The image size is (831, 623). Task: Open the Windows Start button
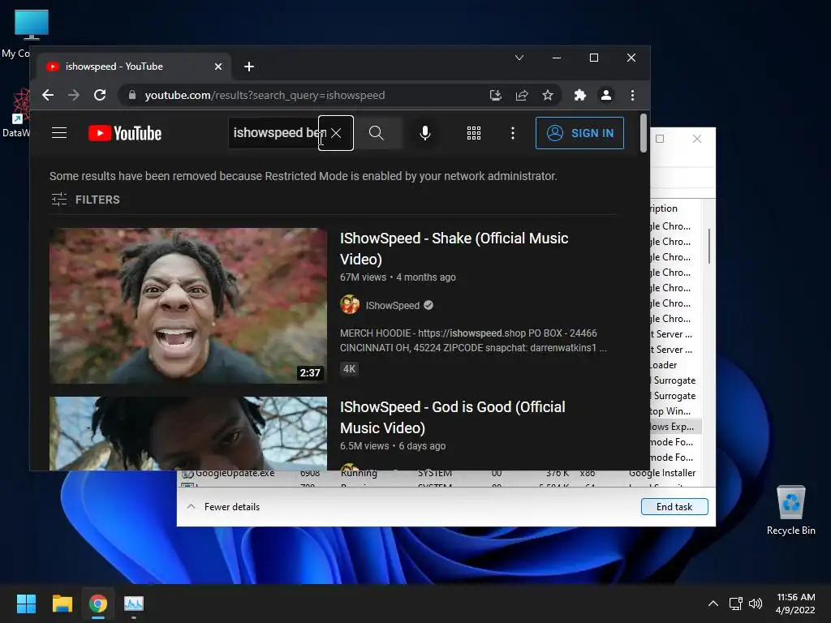[26, 604]
